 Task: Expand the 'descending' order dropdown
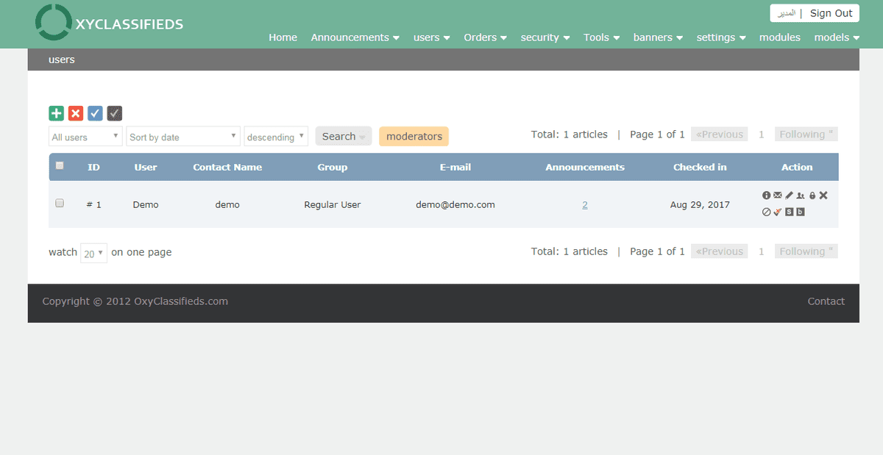tap(276, 137)
